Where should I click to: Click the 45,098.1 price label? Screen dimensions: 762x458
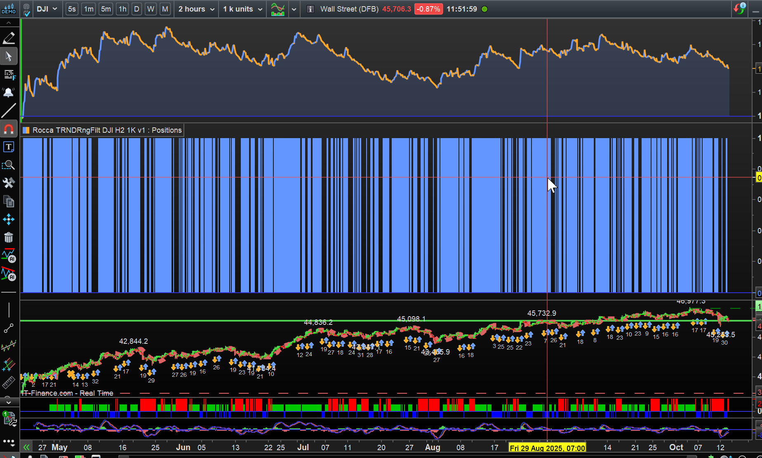click(x=411, y=319)
